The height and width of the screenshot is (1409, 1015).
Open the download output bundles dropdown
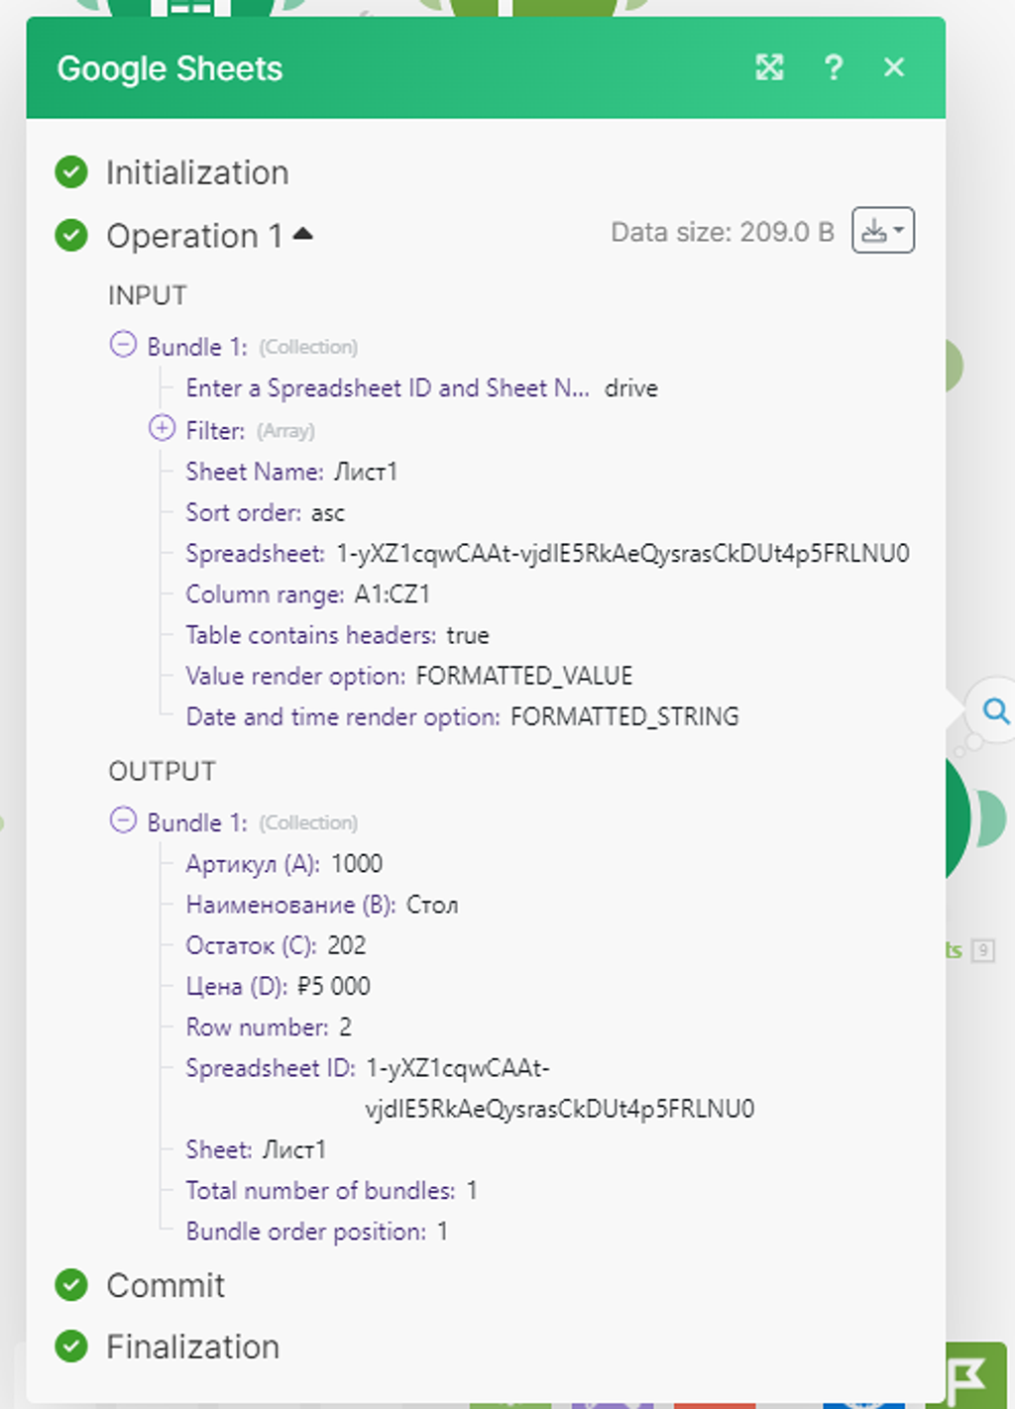883,231
